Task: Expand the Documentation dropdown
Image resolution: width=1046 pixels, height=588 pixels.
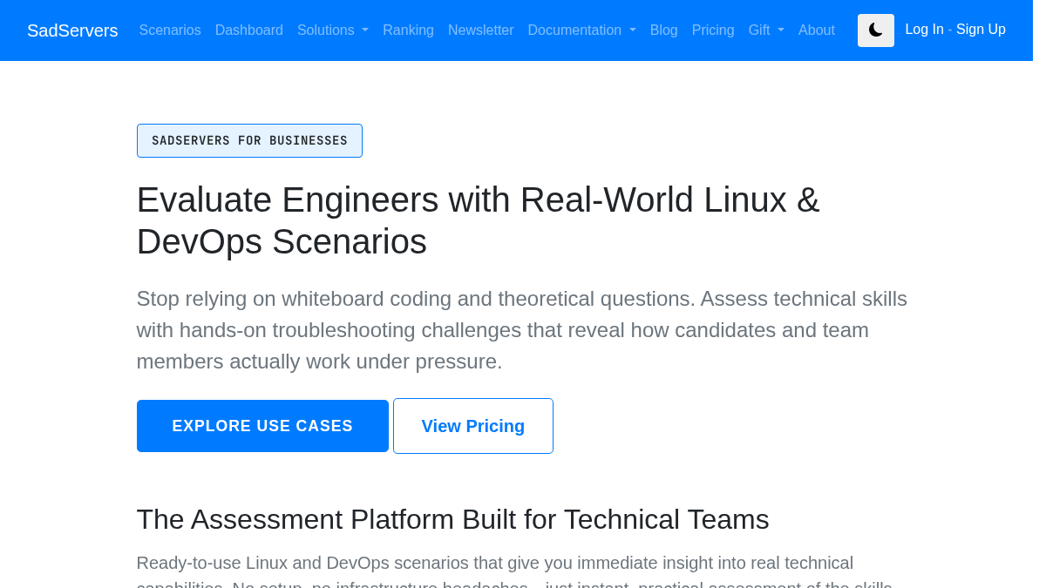Action: (581, 30)
